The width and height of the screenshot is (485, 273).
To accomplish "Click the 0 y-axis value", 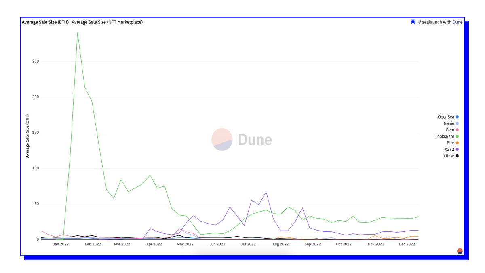I will point(38,239).
